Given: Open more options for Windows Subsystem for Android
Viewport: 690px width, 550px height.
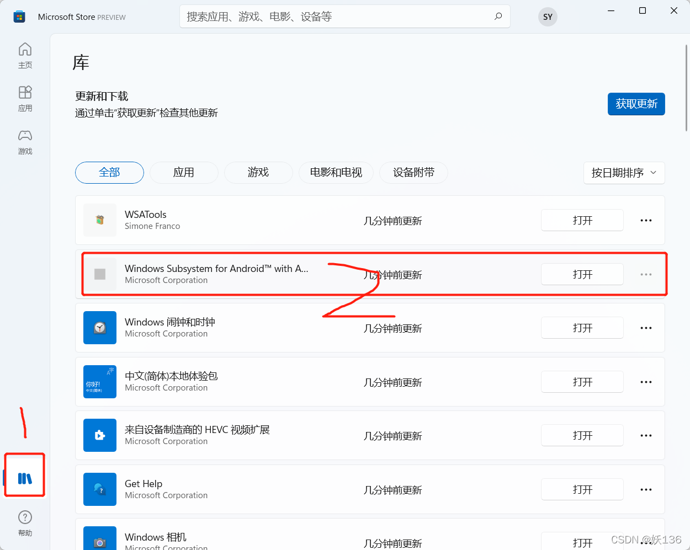Looking at the screenshot, I should point(646,274).
